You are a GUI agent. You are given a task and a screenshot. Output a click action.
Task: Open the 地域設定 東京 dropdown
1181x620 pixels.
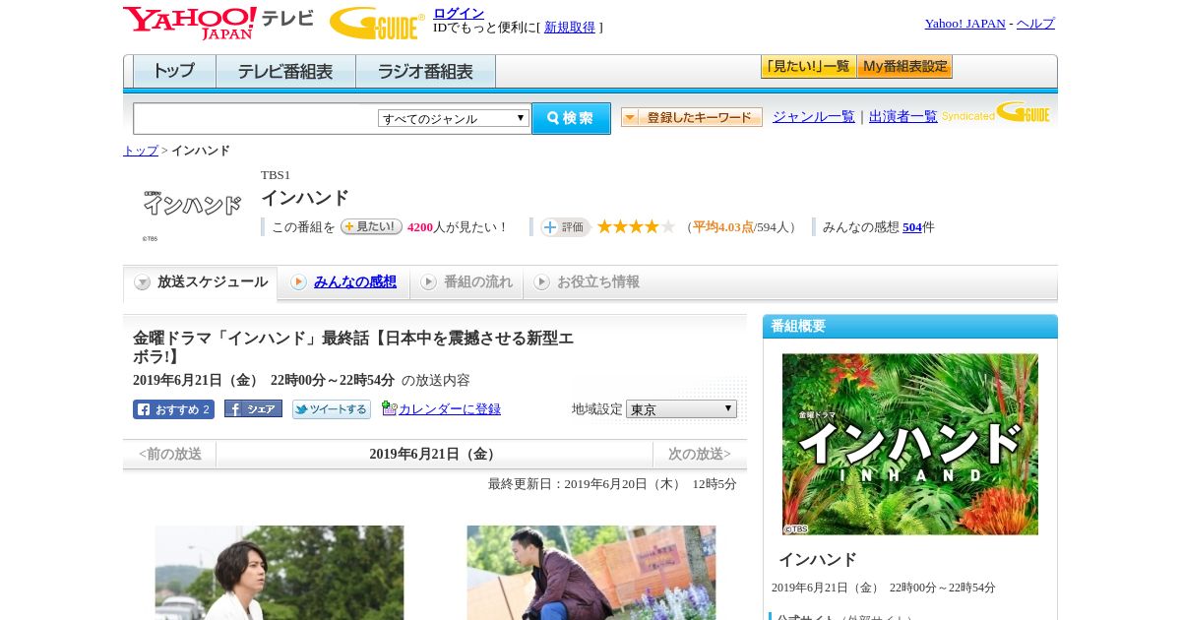[x=681, y=408]
